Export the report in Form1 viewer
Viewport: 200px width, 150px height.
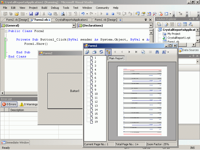click(87, 52)
